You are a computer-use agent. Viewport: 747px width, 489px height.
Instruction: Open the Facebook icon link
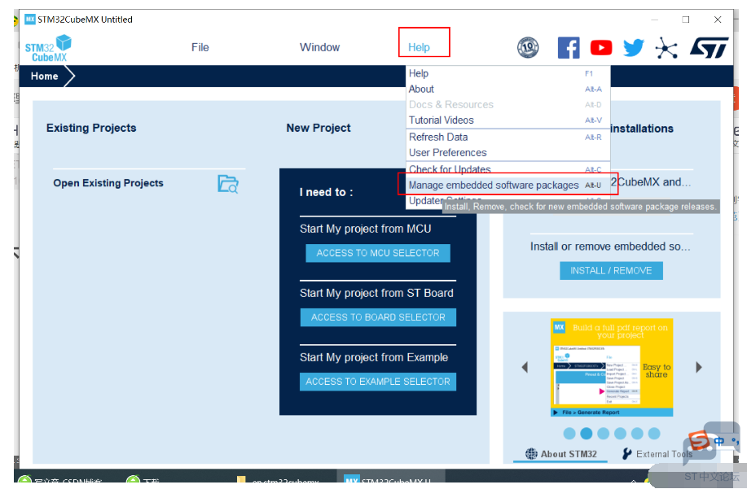click(569, 47)
